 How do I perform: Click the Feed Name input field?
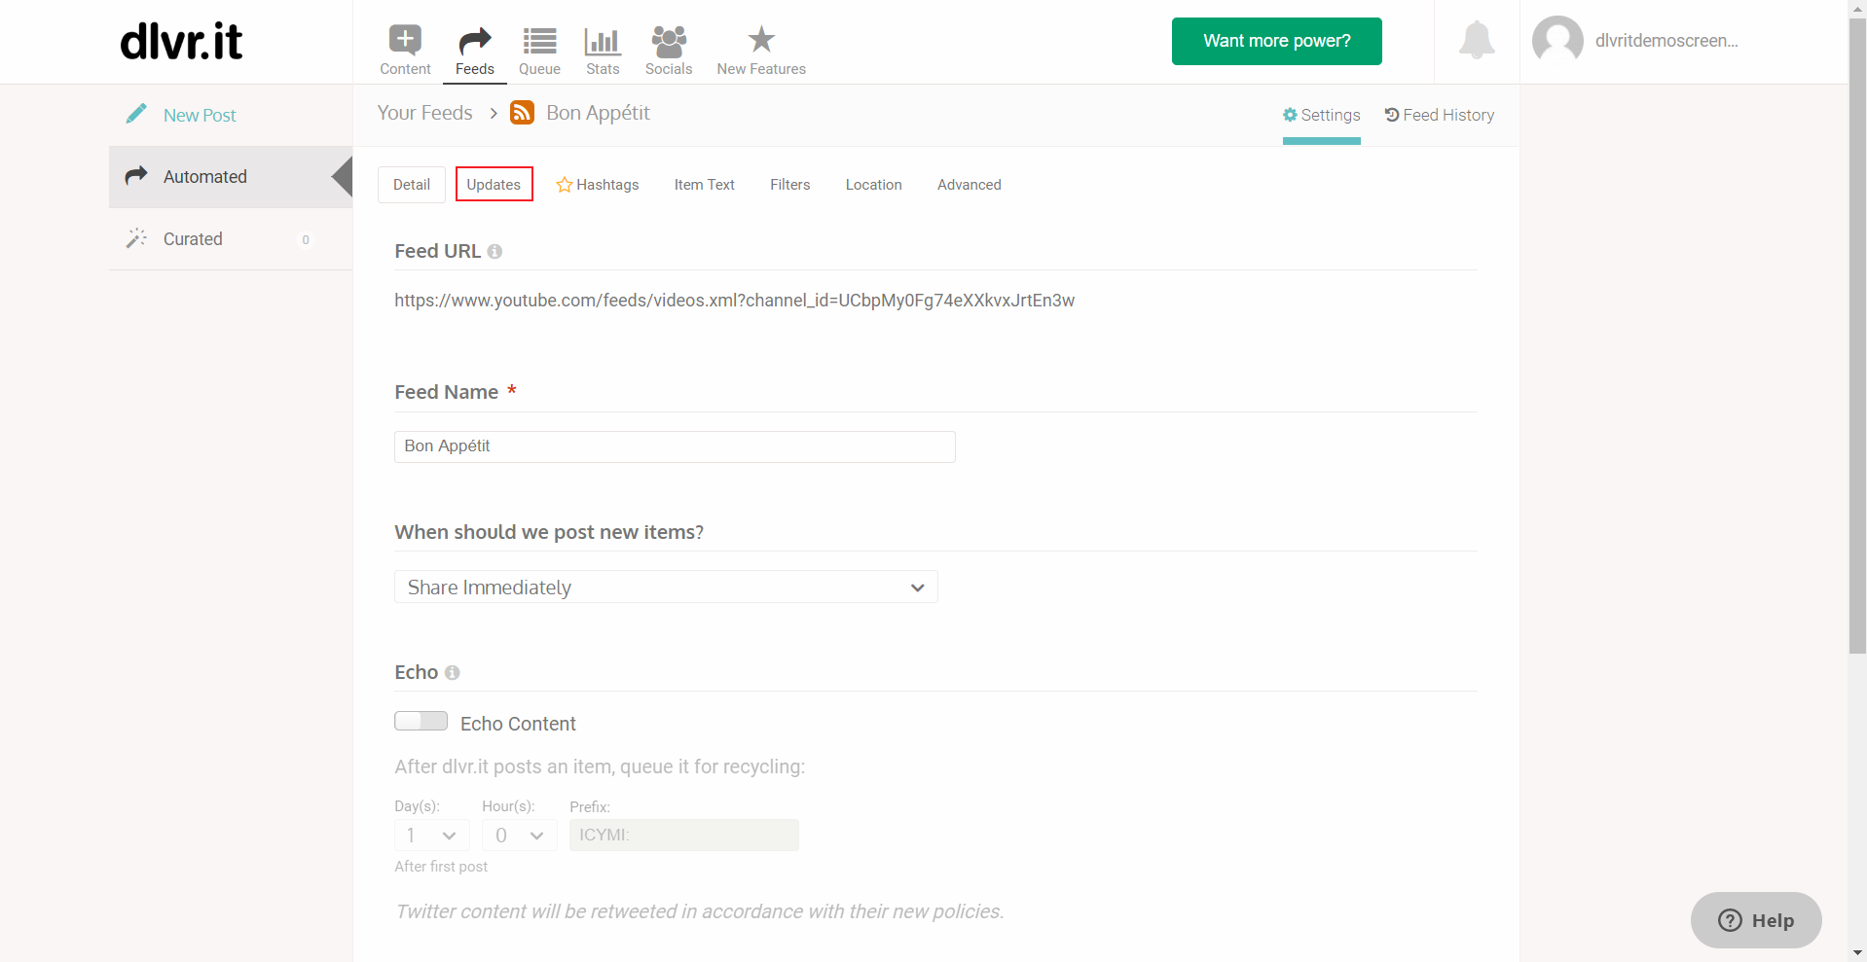(675, 446)
